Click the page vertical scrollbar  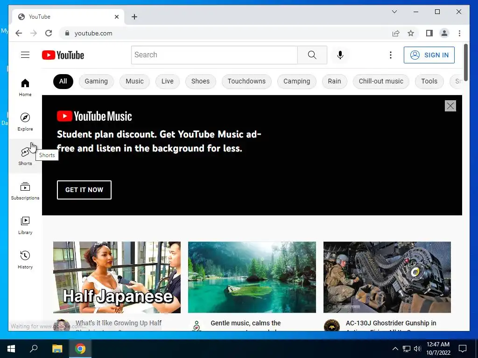pyautogui.click(x=465, y=62)
